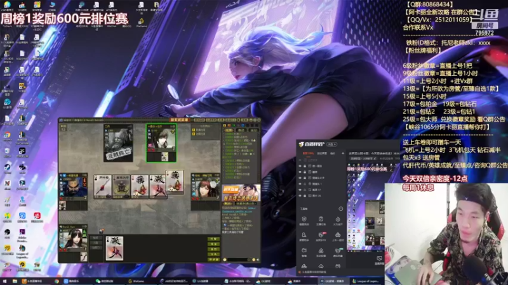Click the game chat input field

238,260
